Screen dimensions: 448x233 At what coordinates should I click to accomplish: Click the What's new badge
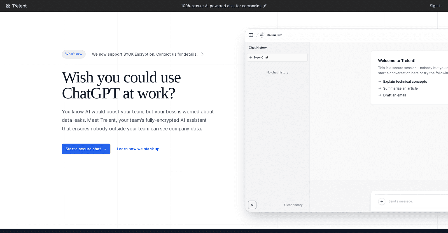pos(74,54)
